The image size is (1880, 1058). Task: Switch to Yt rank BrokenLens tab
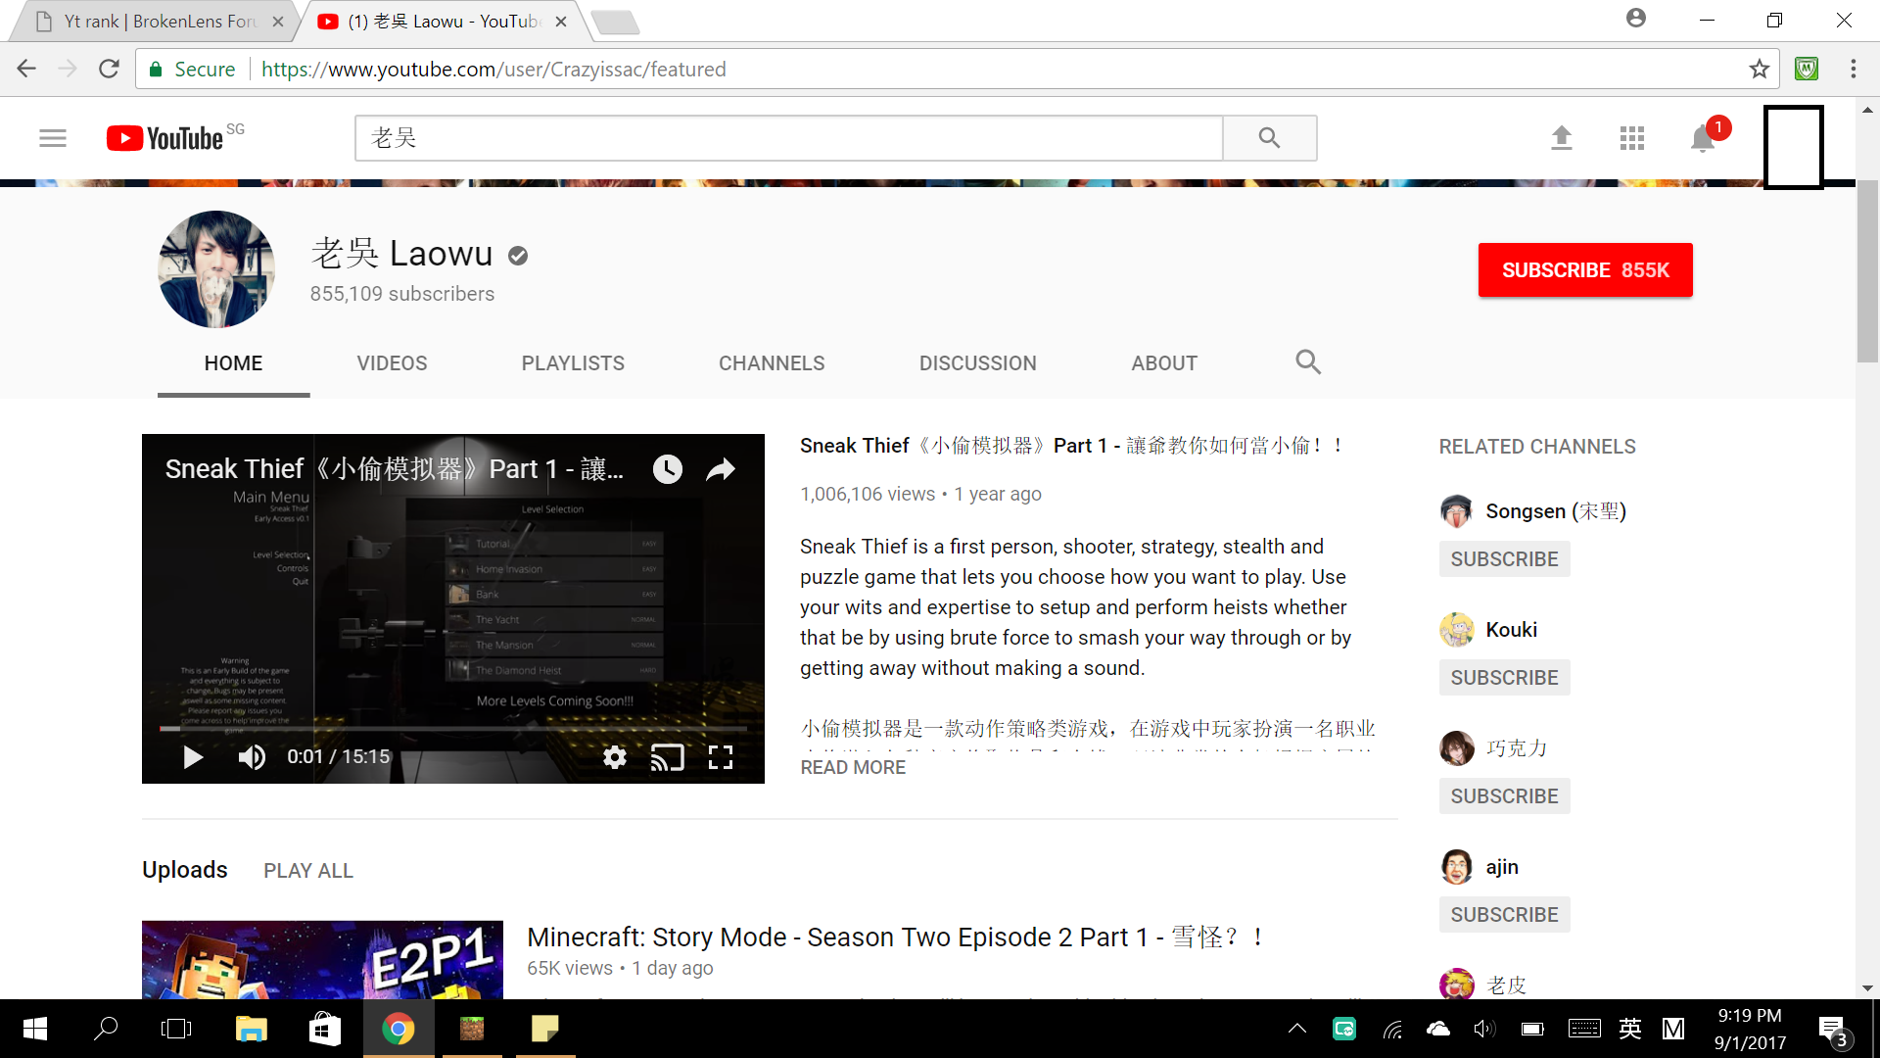[155, 22]
